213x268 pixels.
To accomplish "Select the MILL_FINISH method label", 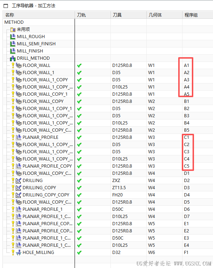I will (30, 51).
